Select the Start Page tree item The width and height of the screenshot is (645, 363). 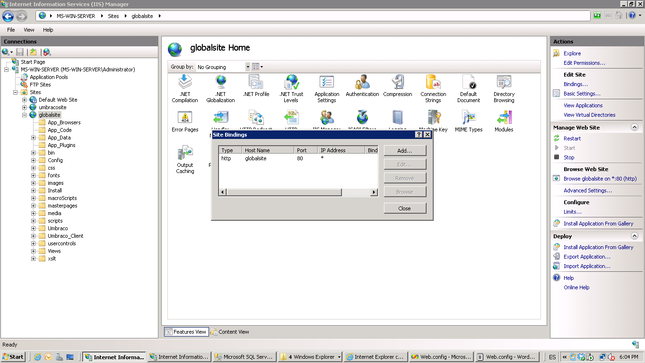coord(33,62)
